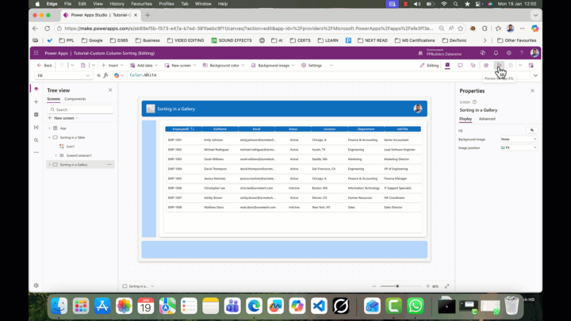Expand the App node in Tree view
Viewport: 571px width, 321px height.
coord(49,128)
